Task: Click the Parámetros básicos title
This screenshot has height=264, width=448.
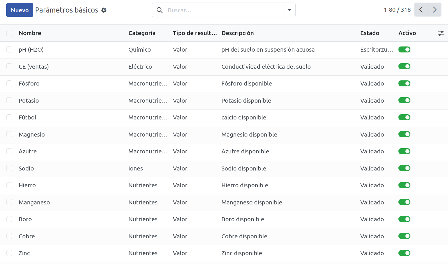Action: (67, 10)
